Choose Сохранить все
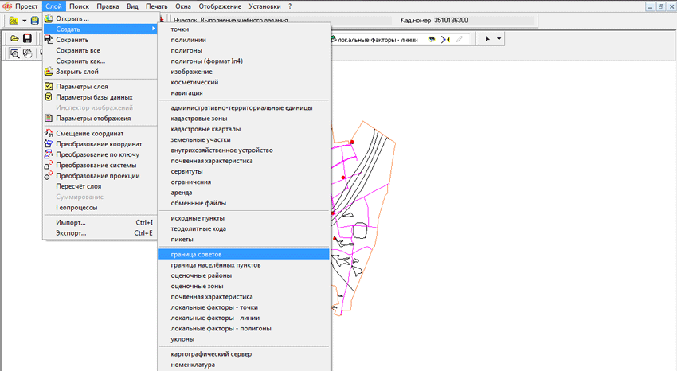Image resolution: width=677 pixels, height=371 pixels. coord(78,50)
